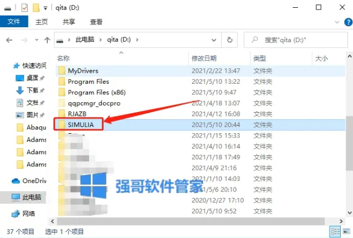Click the back navigation arrow

pyautogui.click(x=9, y=40)
